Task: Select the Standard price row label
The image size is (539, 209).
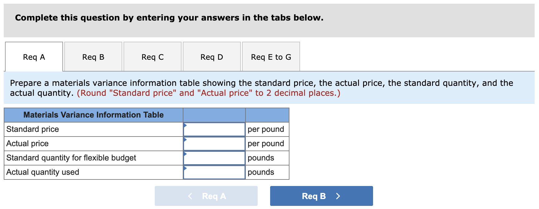Action: tap(32, 129)
